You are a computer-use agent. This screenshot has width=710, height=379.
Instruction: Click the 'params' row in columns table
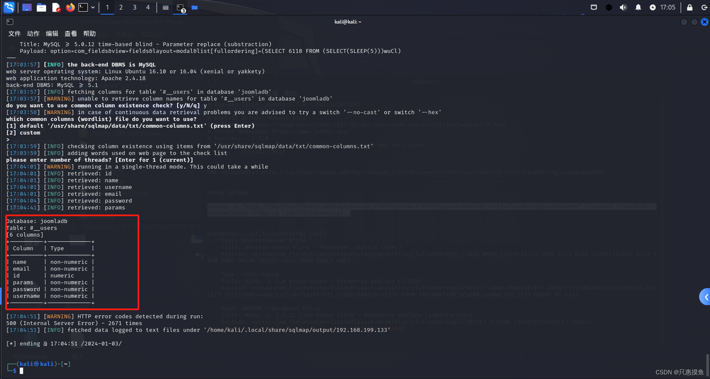50,282
